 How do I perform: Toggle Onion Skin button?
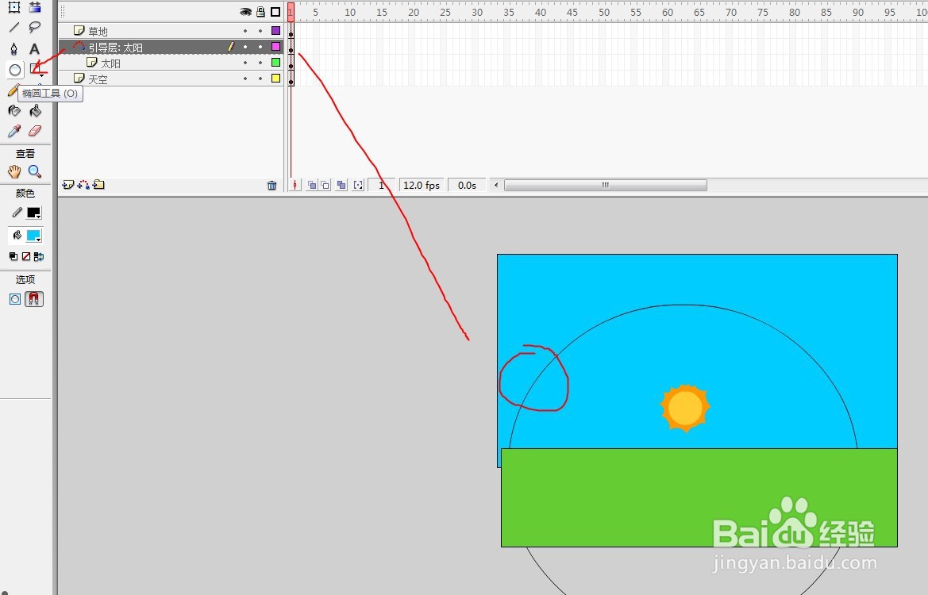point(312,185)
